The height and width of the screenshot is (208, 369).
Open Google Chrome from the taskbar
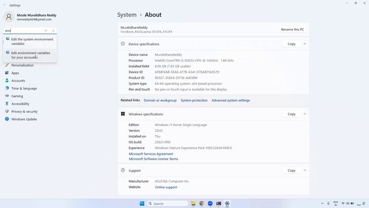click(202, 203)
